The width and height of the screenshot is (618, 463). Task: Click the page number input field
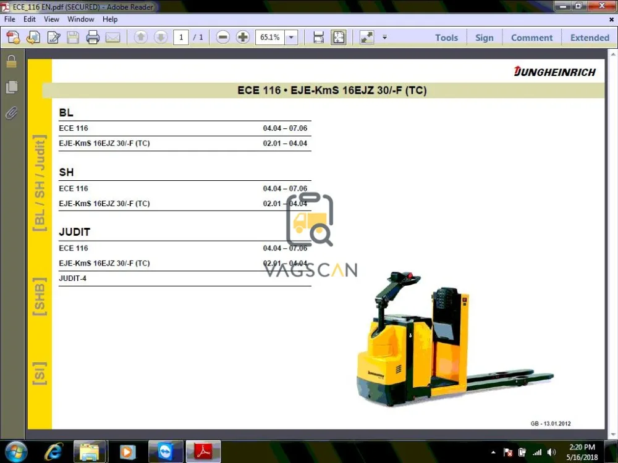click(180, 38)
